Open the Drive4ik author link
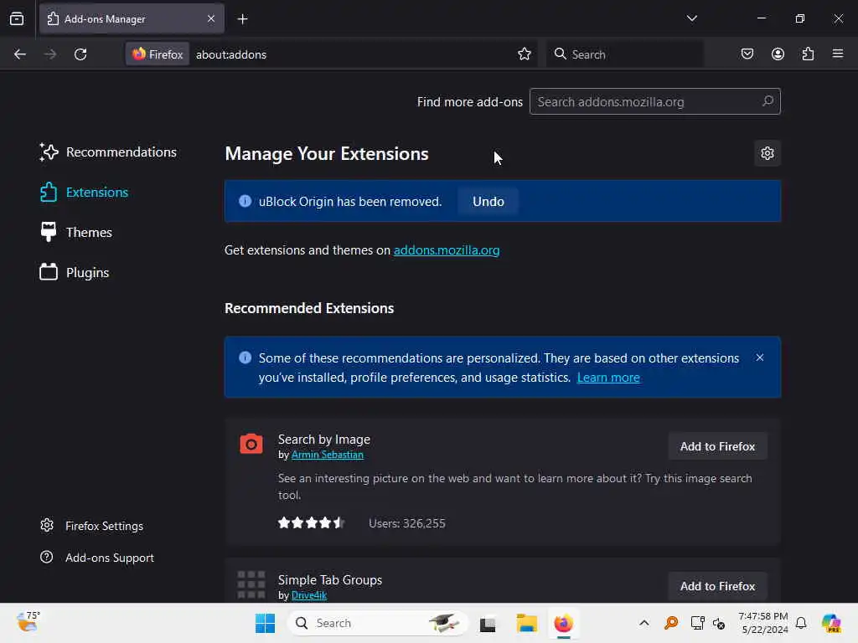Viewport: 858px width, 643px height. (x=308, y=595)
